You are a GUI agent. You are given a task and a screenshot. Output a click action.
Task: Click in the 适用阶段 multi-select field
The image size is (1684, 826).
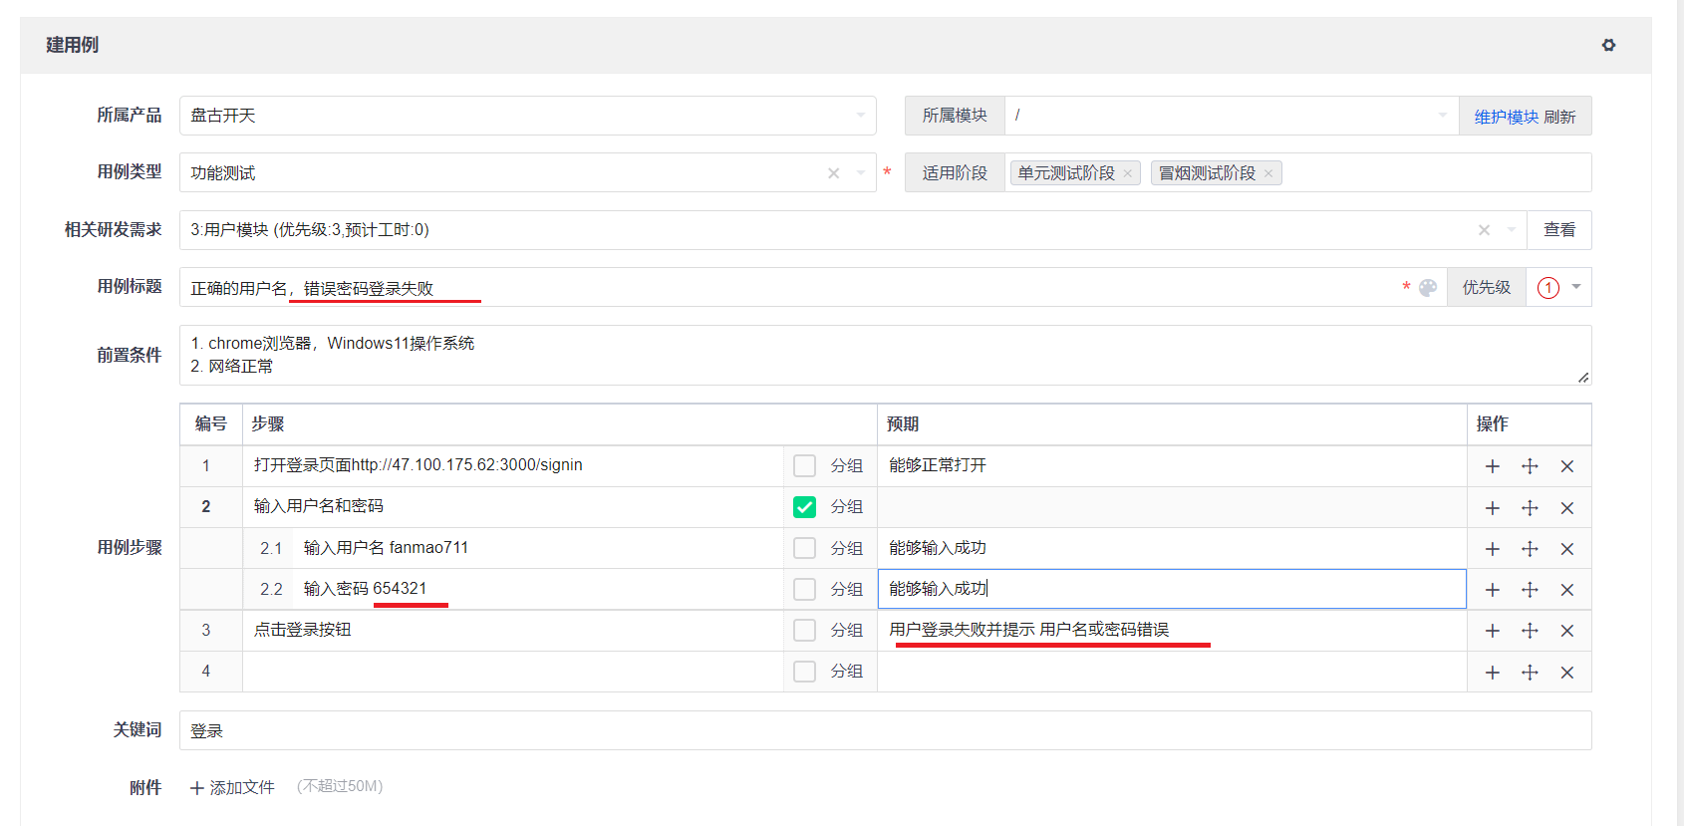(1297, 172)
